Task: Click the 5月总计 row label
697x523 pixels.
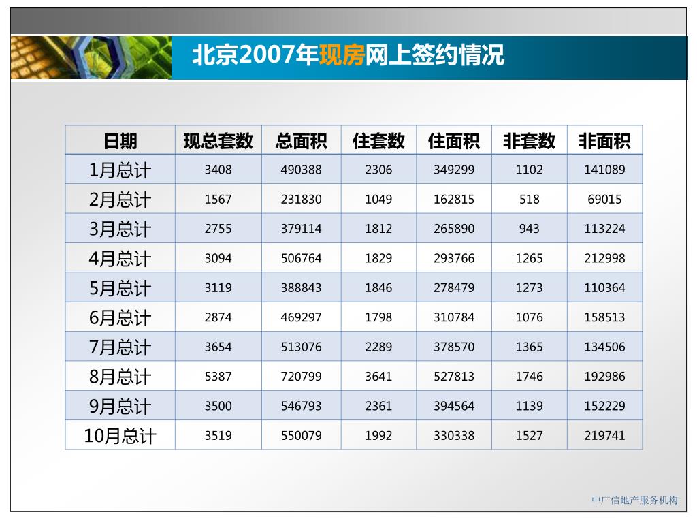Action: (120, 288)
